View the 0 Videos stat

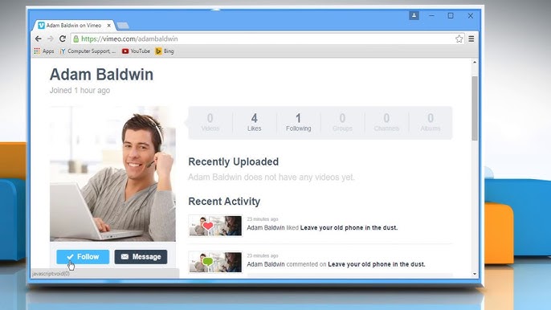point(210,122)
